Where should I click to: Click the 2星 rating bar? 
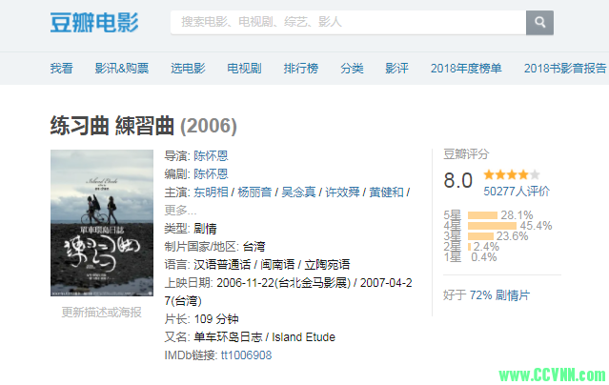(469, 247)
